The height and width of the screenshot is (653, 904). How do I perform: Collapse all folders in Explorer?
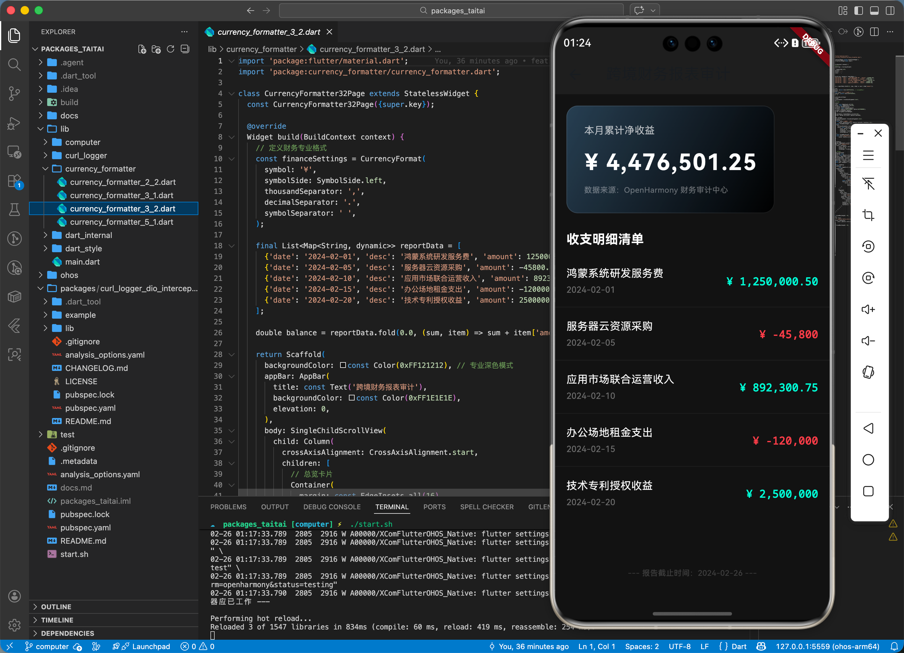pos(185,49)
